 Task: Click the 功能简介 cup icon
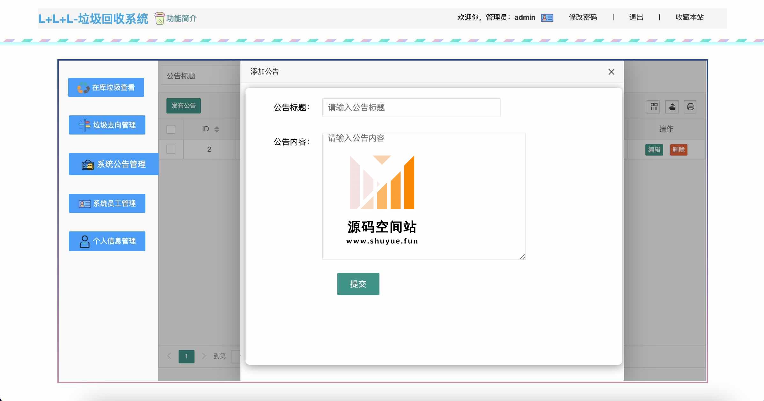[x=159, y=18]
